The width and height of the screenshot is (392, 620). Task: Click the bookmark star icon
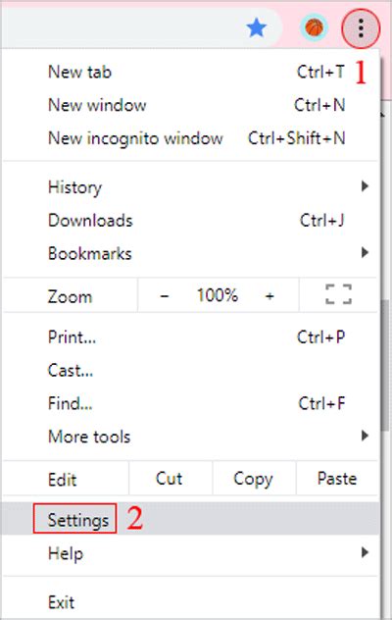tap(256, 28)
